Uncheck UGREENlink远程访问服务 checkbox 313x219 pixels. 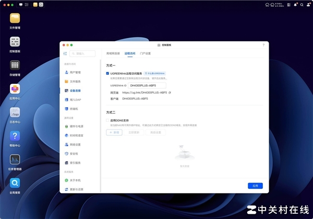pyautogui.click(x=107, y=74)
